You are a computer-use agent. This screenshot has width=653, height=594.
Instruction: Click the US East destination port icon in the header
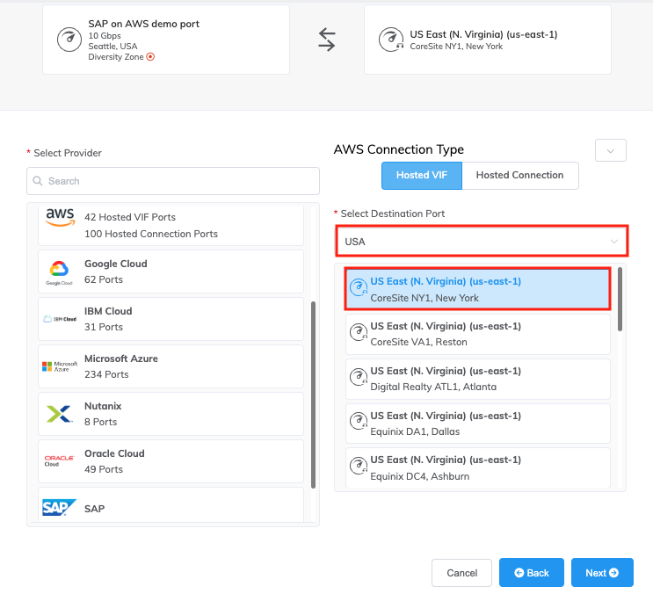tap(391, 40)
